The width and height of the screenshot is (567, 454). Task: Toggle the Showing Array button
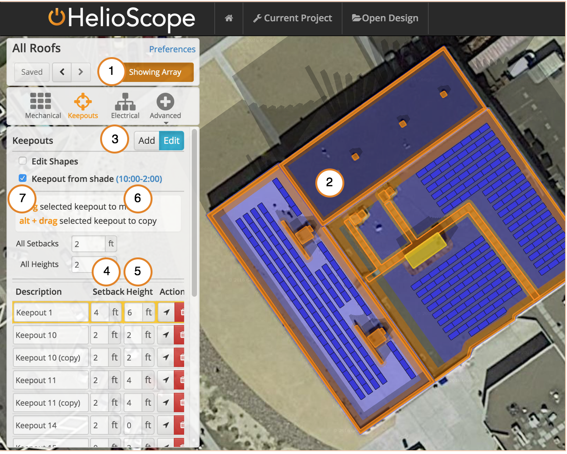pyautogui.click(x=154, y=72)
